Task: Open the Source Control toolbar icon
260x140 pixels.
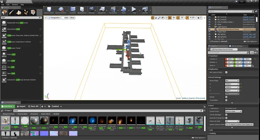Action: (x=61, y=10)
